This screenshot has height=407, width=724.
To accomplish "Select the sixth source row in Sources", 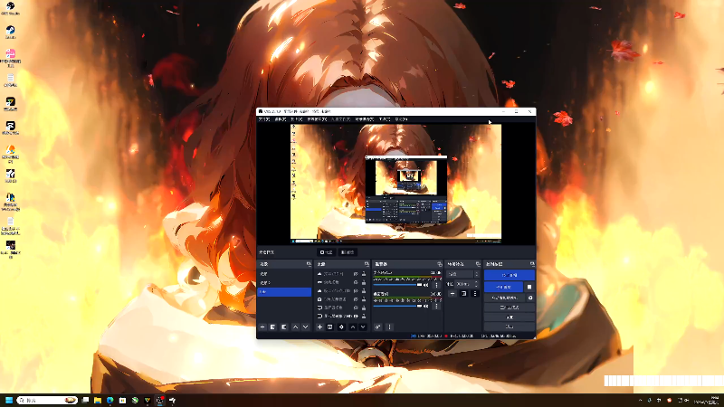I will pos(342,316).
